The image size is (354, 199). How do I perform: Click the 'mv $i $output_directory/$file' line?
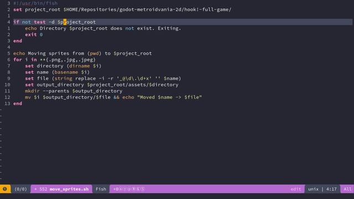click(x=113, y=97)
